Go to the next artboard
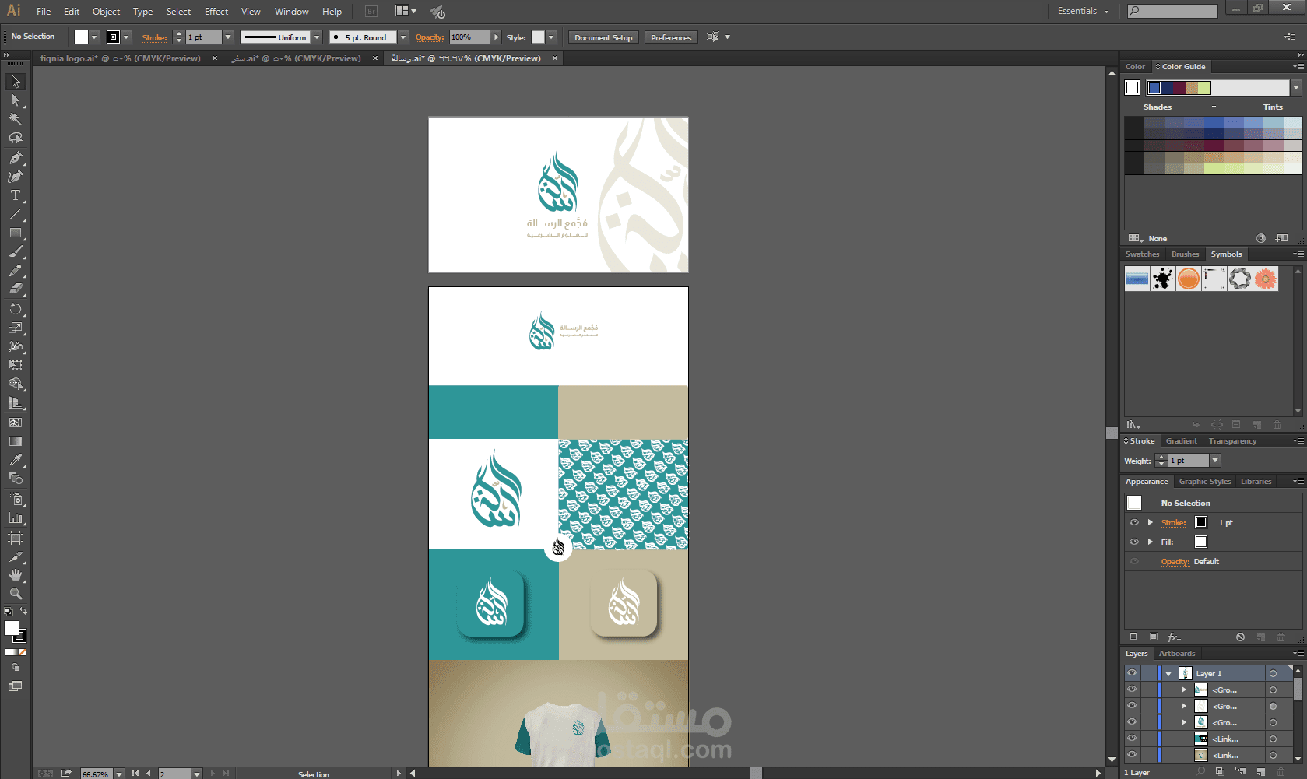 tap(213, 774)
